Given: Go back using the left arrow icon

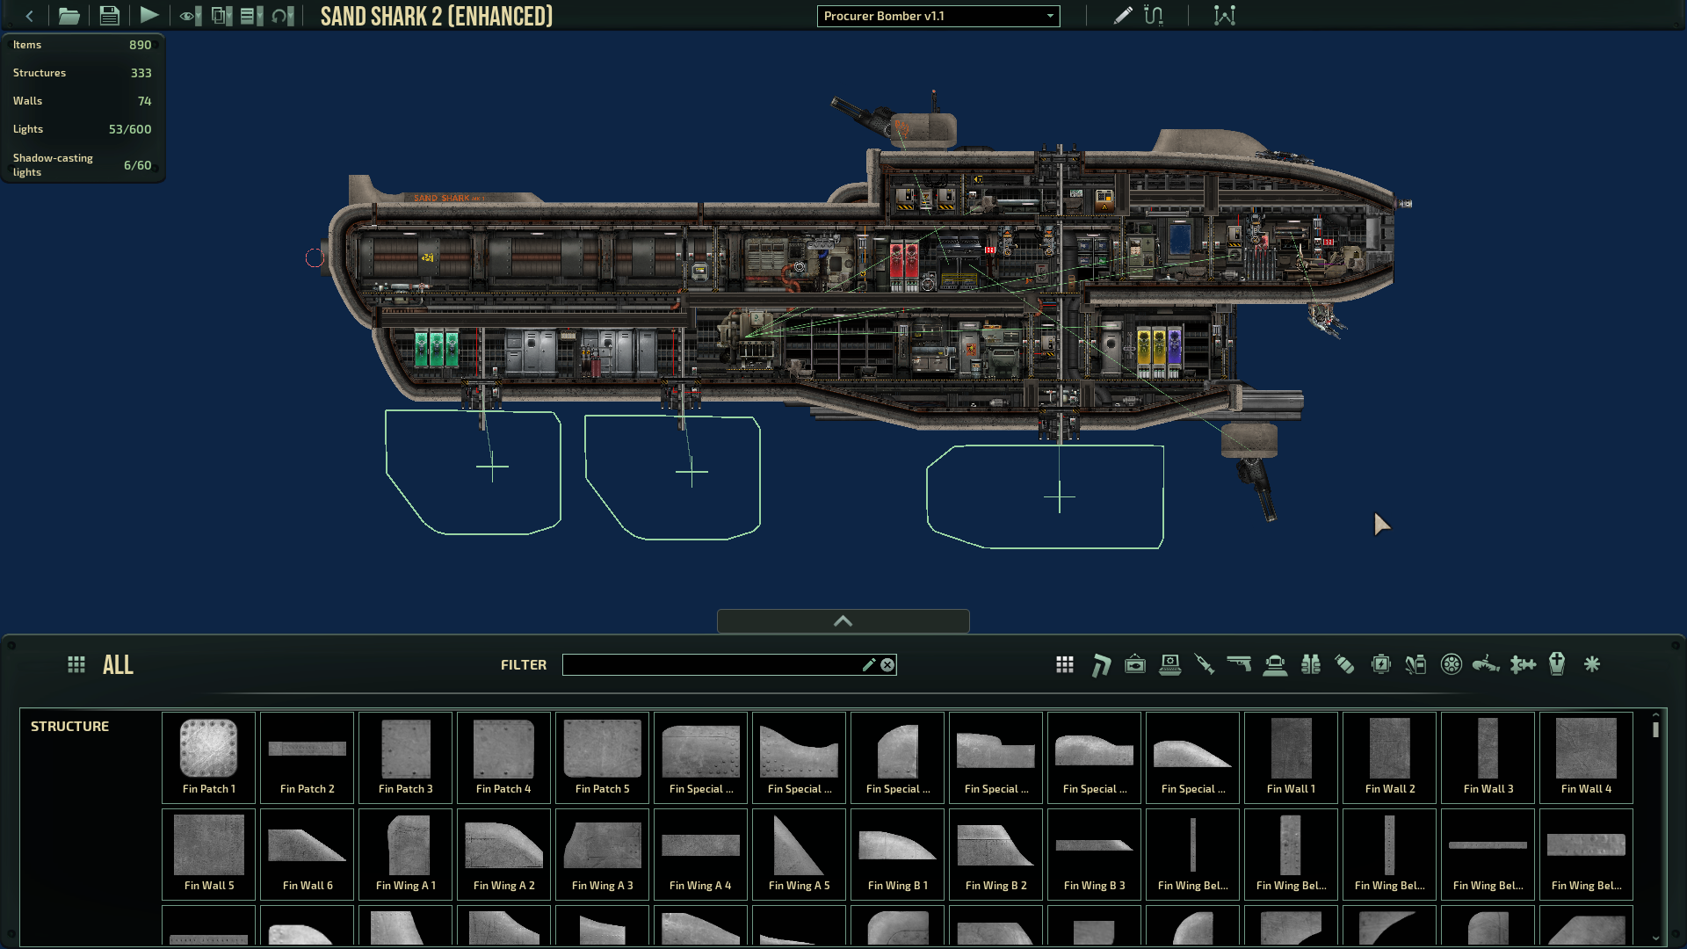Looking at the screenshot, I should click(x=29, y=16).
